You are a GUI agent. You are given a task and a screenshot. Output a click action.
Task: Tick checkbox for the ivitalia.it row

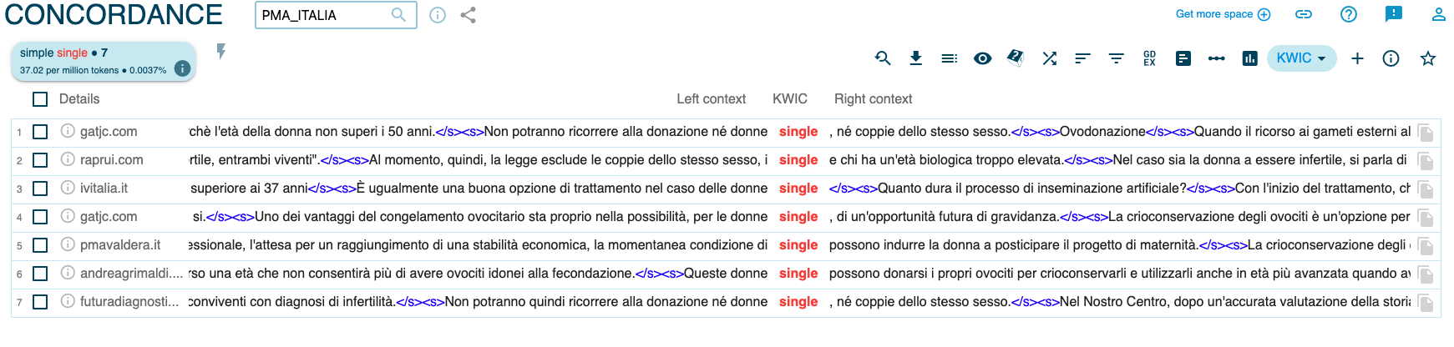[40, 189]
